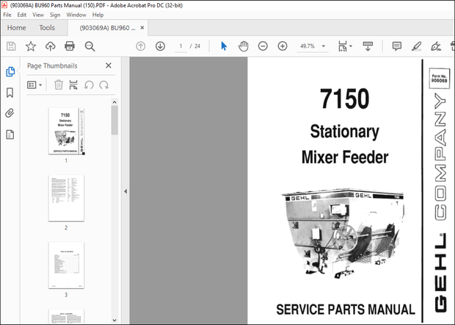This screenshot has height=325, width=455.
Task: Add a comment sticky note
Action: click(397, 46)
